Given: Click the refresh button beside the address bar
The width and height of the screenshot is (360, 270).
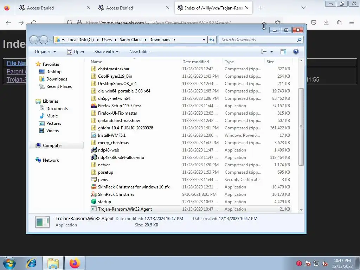Looking at the screenshot, I should pyautogui.click(x=212, y=40).
